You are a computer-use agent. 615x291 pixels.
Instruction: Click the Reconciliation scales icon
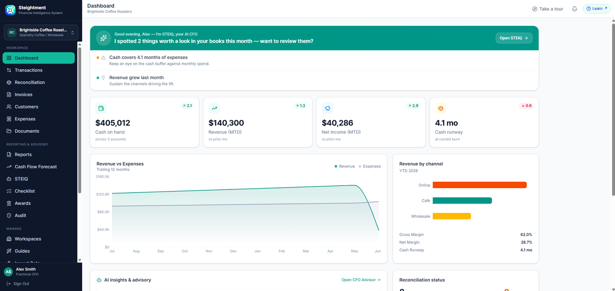tap(9, 82)
